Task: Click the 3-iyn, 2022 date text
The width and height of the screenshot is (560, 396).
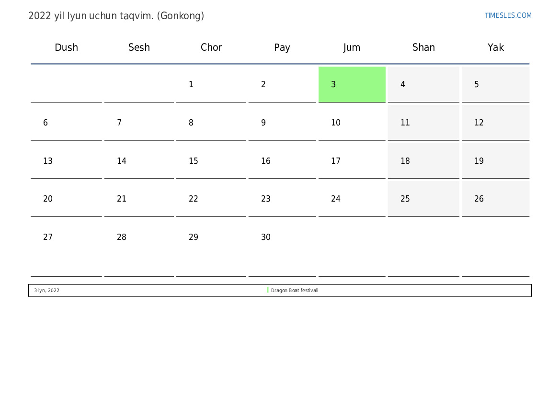Action: pyautogui.click(x=47, y=290)
